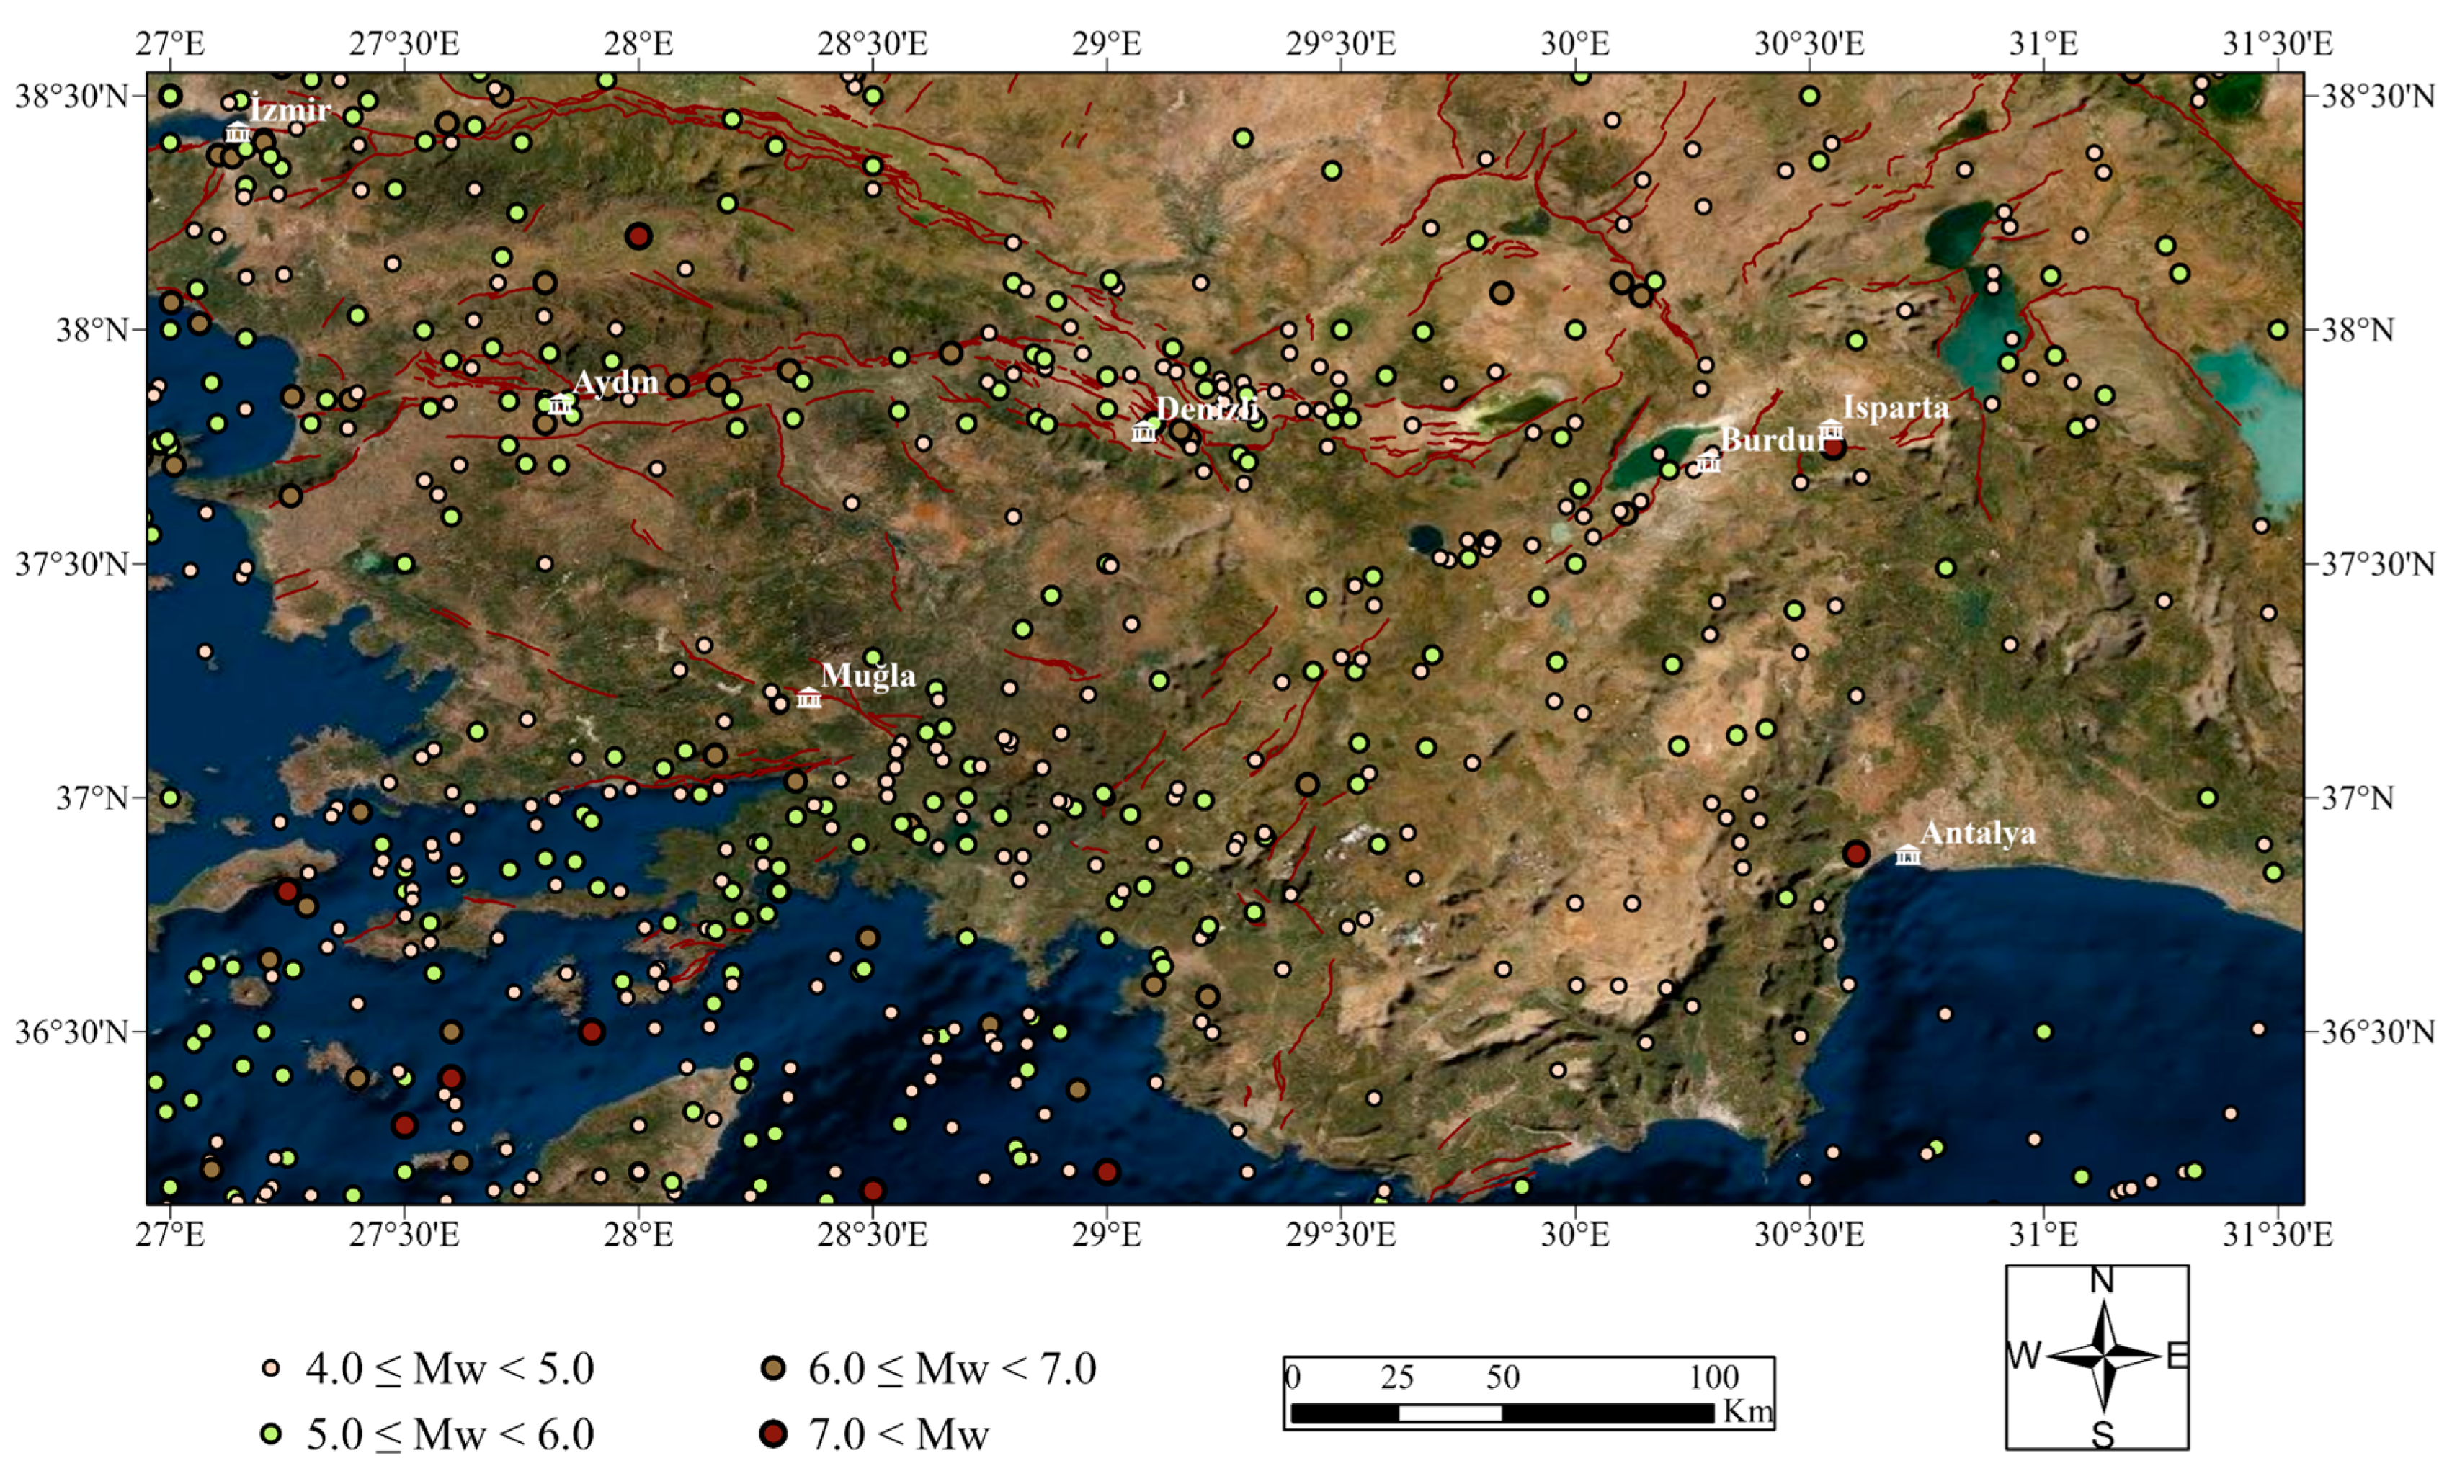Click the letter S on the compass

pyautogui.click(x=2103, y=1434)
